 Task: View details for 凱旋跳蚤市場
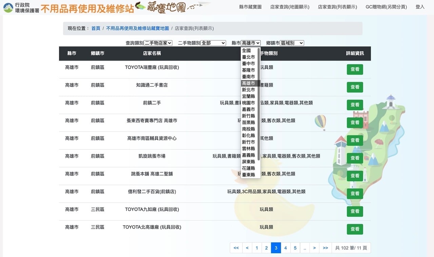(355, 158)
